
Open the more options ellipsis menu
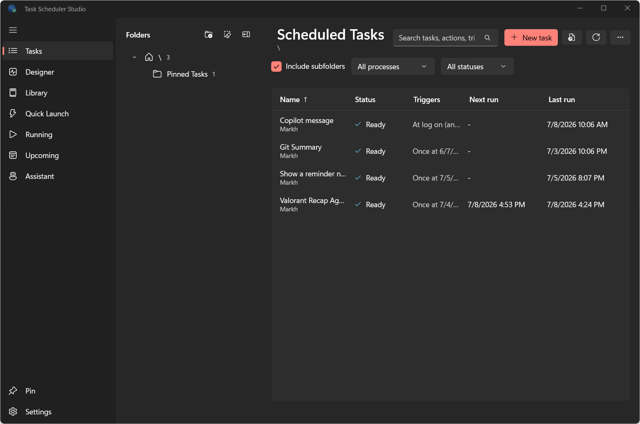click(x=620, y=38)
